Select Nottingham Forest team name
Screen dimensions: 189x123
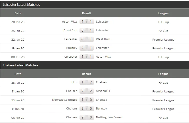[x=109, y=117]
